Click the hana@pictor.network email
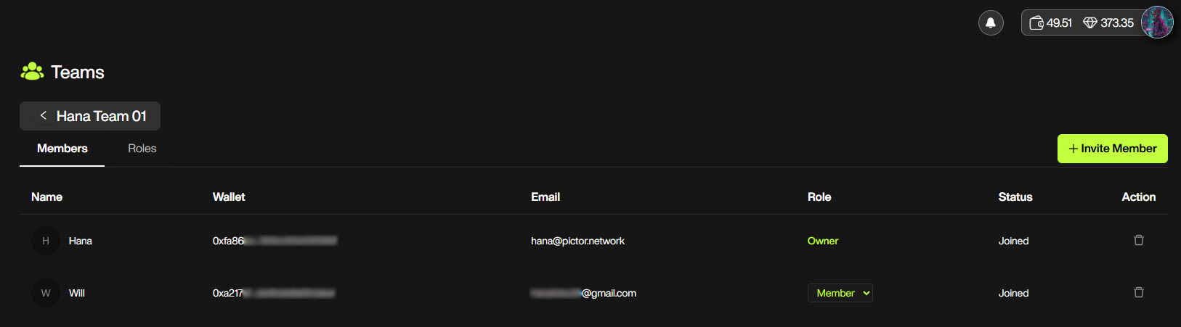1181x327 pixels. point(577,241)
